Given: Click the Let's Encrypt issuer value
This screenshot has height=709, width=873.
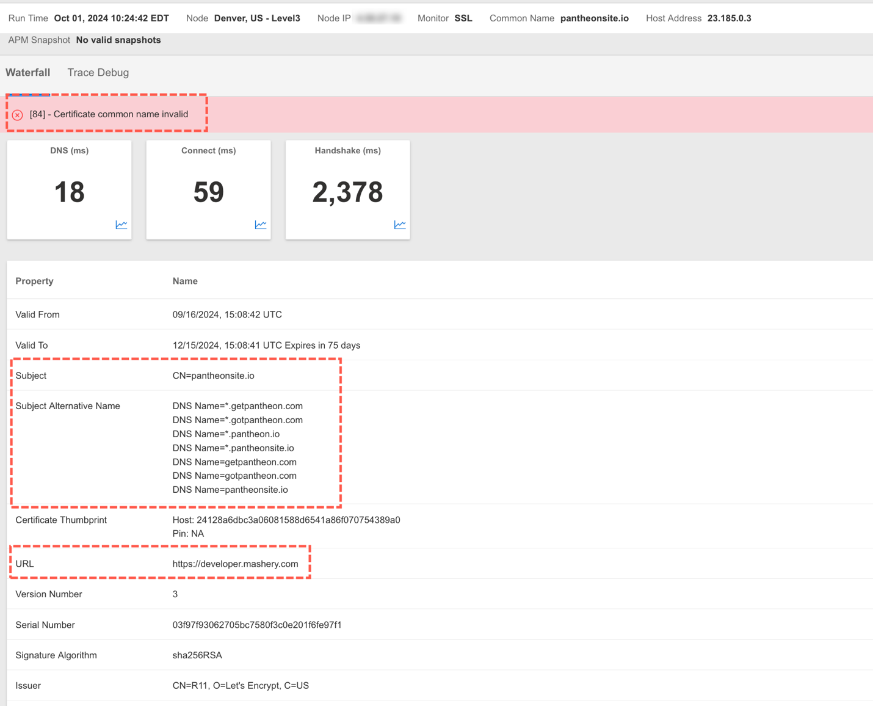Looking at the screenshot, I should (x=241, y=686).
